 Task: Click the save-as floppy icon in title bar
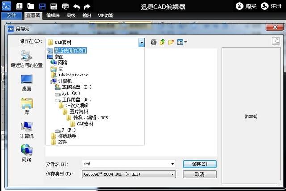coord(54,6)
